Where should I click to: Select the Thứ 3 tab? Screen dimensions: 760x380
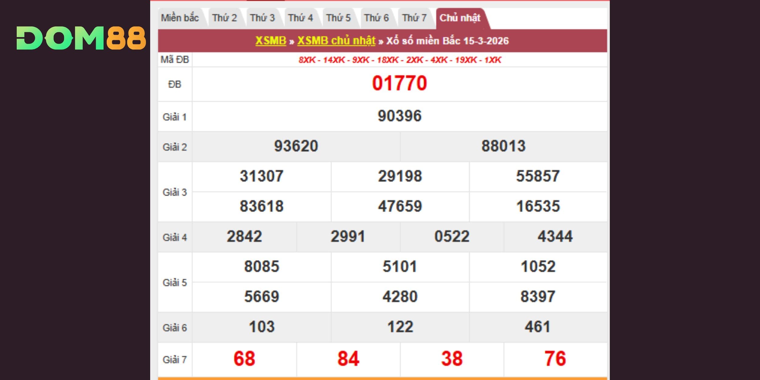tap(262, 18)
